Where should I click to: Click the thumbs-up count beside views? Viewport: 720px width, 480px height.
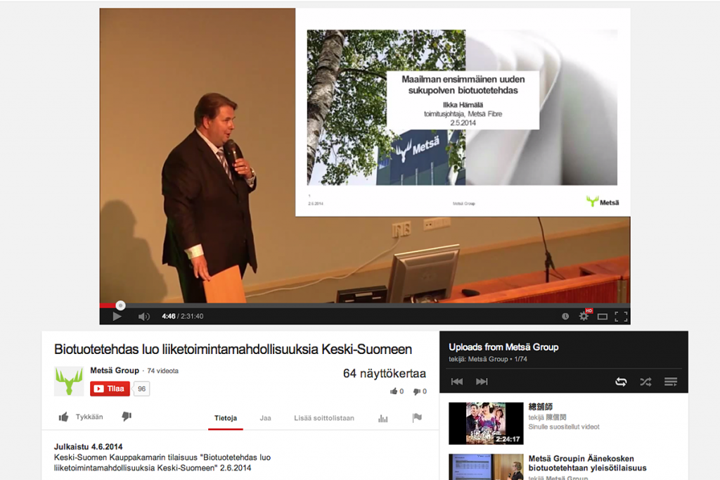397,391
